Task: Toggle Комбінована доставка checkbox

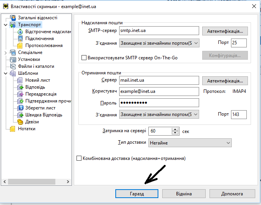Action: point(80,158)
